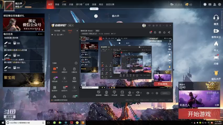Open the 绑定微信公众号 banner
Viewport: 223px width, 125px height.
coord(24,24)
